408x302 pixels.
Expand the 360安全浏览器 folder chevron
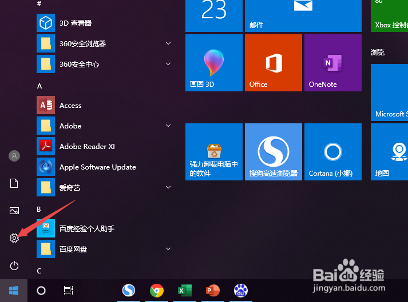pyautogui.click(x=168, y=43)
